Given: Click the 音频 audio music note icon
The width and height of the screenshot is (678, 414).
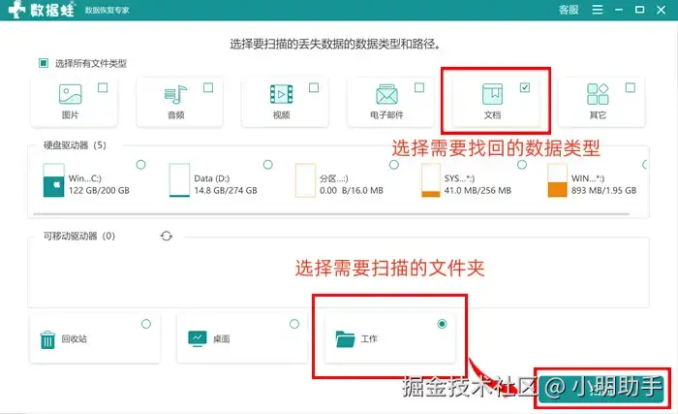Looking at the screenshot, I should pos(175,94).
